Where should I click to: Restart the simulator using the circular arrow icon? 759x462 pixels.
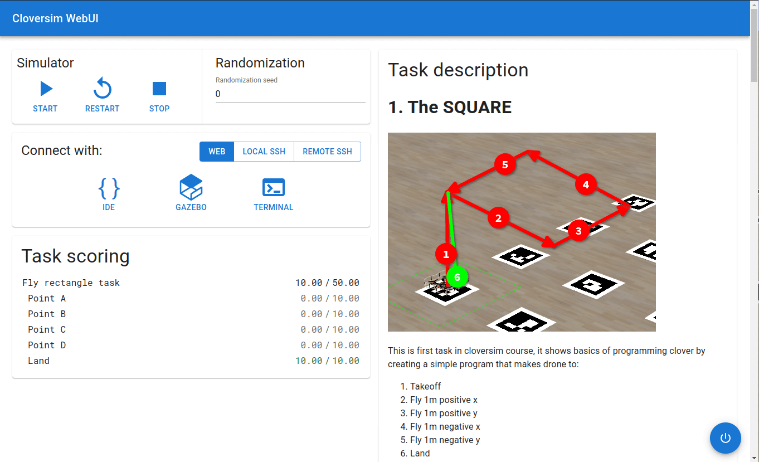click(x=102, y=87)
